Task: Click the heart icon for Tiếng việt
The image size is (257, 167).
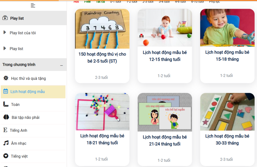Action: point(6,156)
